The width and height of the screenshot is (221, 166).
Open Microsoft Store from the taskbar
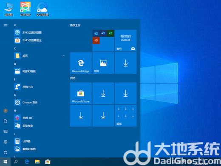[x=48, y=162]
